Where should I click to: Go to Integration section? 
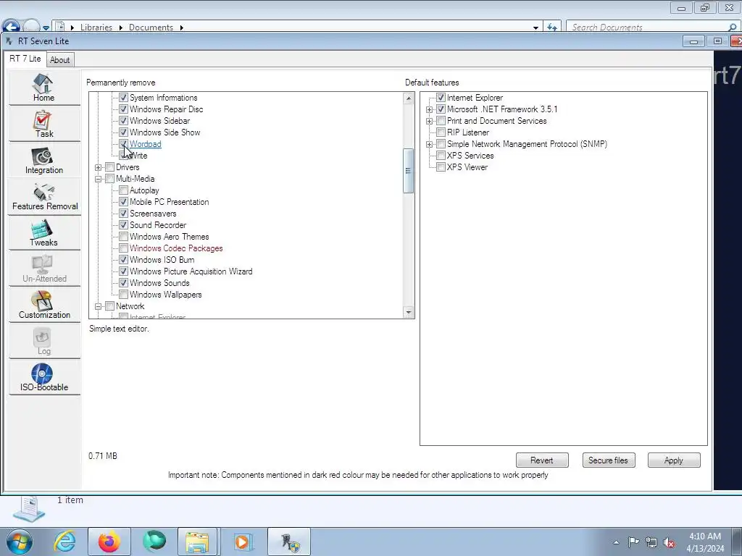coord(44,160)
